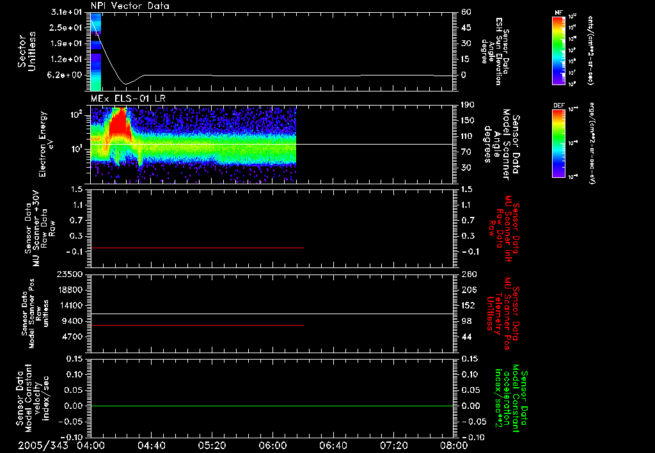655x453 pixels.
Task: Select the '4700' scanner position tick
Action: pos(73,337)
